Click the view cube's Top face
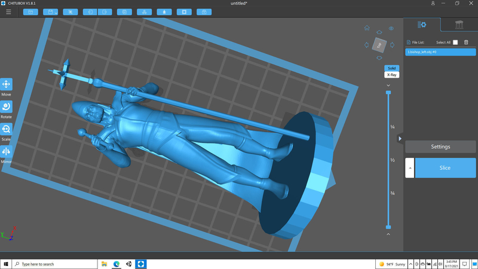 tap(379, 44)
